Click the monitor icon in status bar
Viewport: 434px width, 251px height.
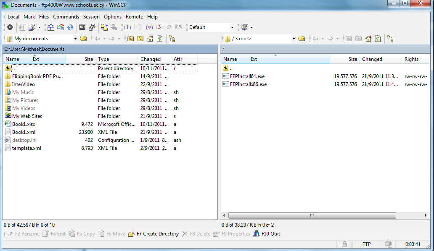tap(388, 244)
